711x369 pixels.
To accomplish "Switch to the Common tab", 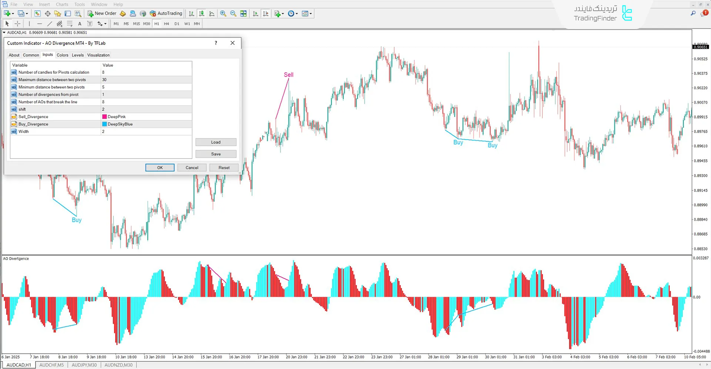I will pyautogui.click(x=31, y=55).
